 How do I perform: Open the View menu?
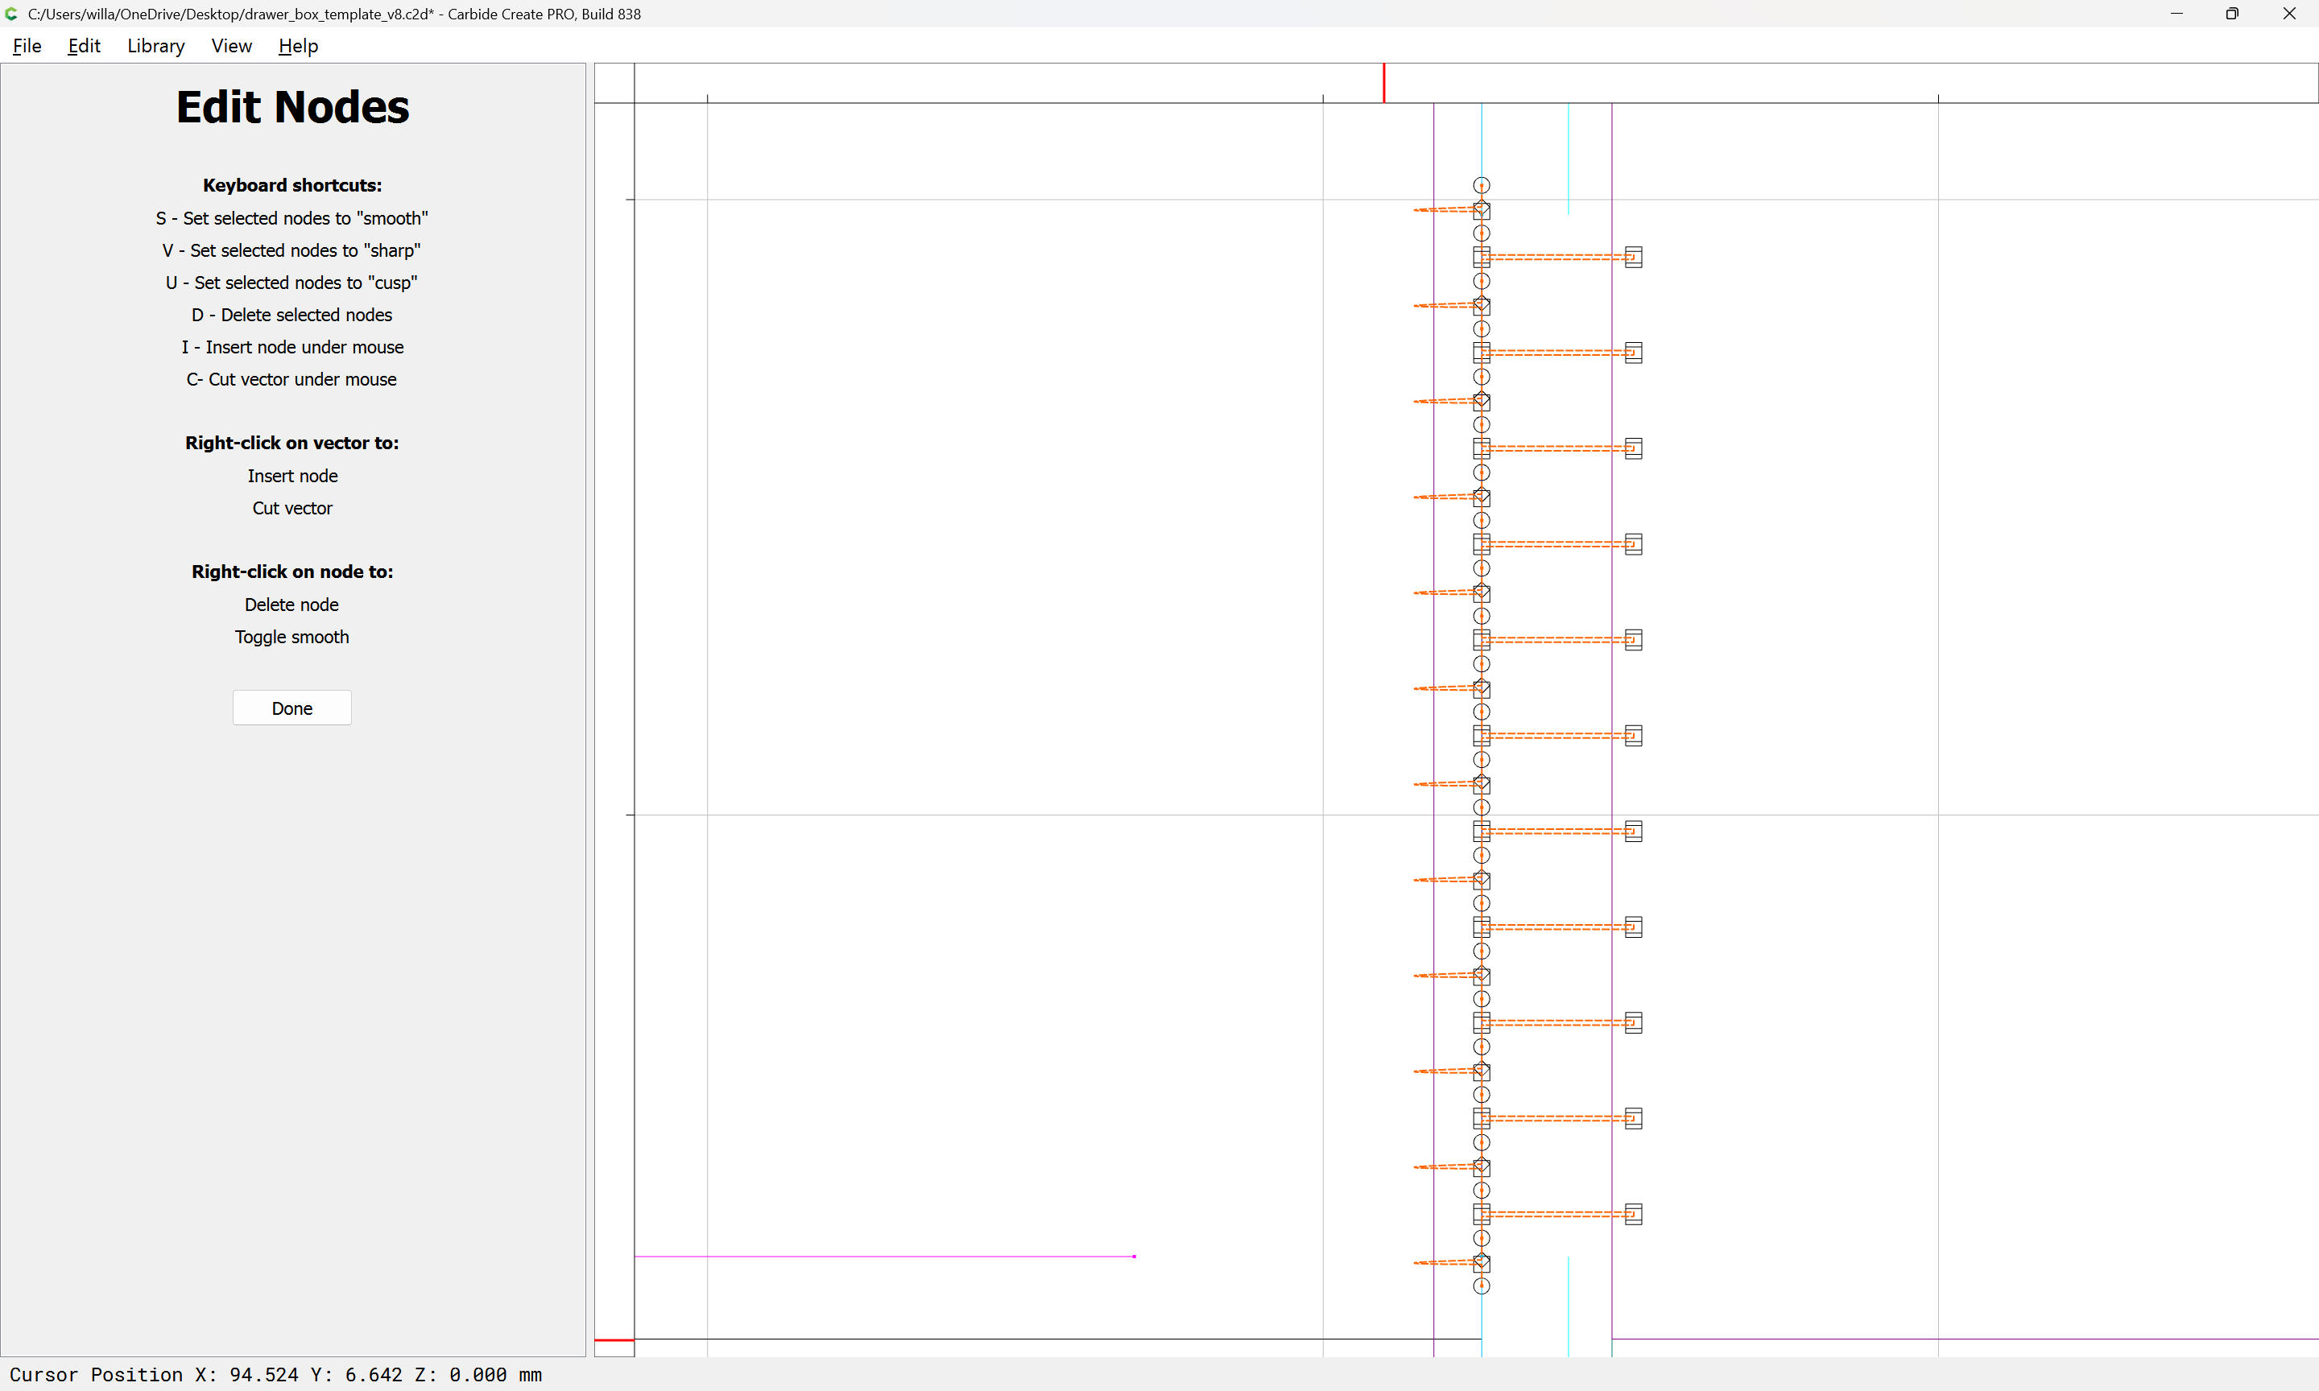pyautogui.click(x=230, y=46)
